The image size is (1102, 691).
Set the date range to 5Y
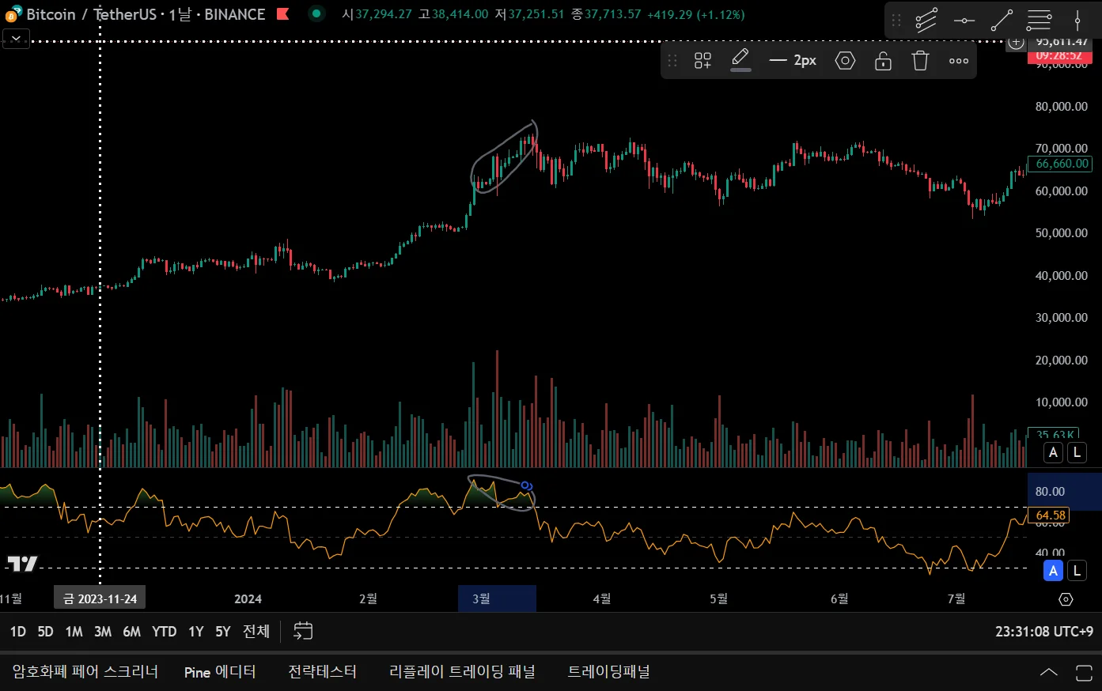[223, 632]
